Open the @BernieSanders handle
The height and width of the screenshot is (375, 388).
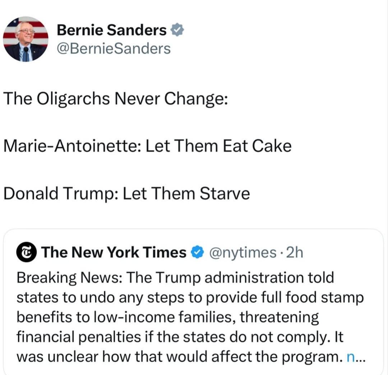pos(114,48)
